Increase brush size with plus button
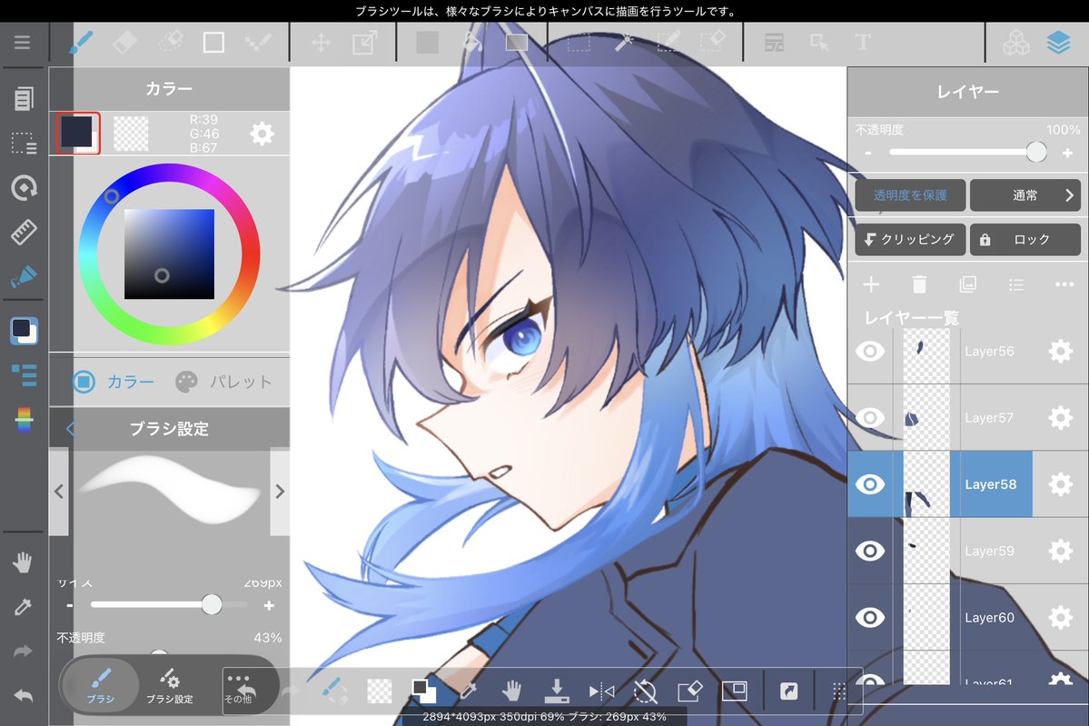Image resolution: width=1089 pixels, height=726 pixels. tap(269, 606)
